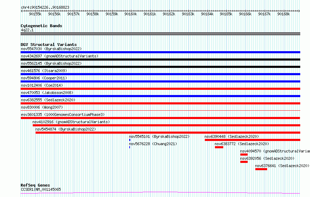Click the DGV Structural Variants track heading
Viewport: 310px width, 197px height.
tap(49, 45)
